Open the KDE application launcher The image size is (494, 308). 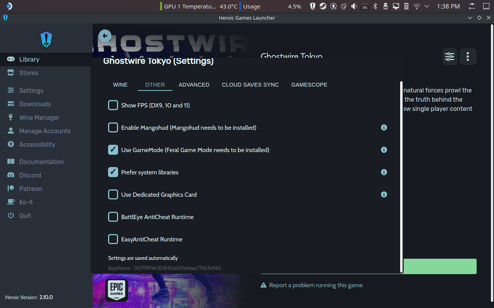point(8,6)
